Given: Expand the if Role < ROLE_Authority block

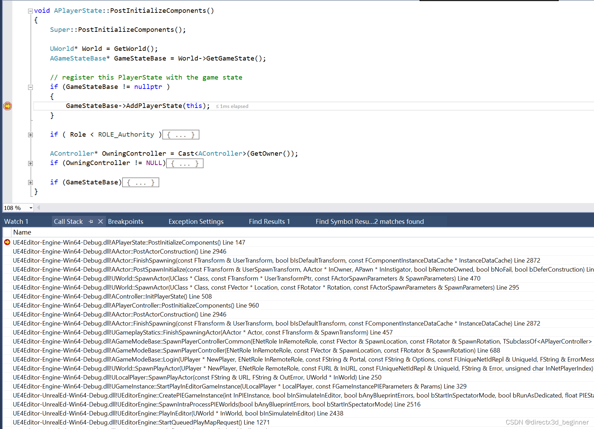Looking at the screenshot, I should tap(30, 135).
